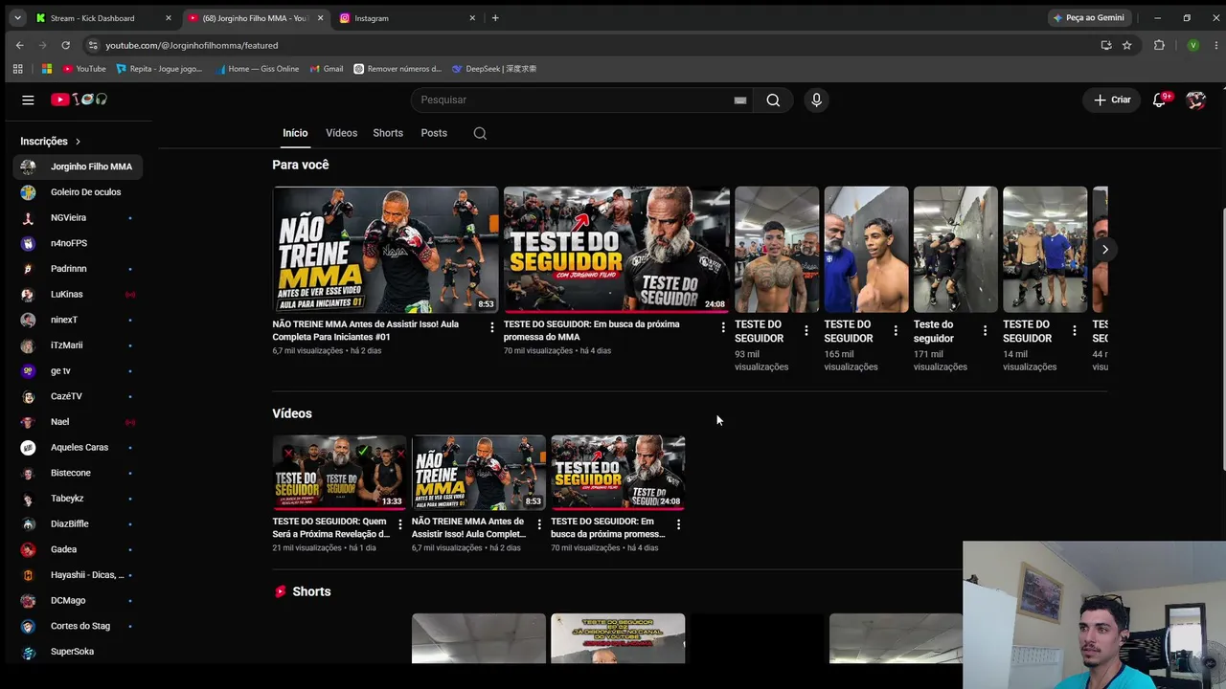Open LuKinas channel in sidebar
Viewport: 1226px width, 689px height.
click(78, 295)
